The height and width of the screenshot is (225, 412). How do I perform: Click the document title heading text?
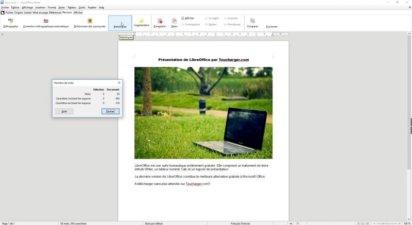click(203, 60)
